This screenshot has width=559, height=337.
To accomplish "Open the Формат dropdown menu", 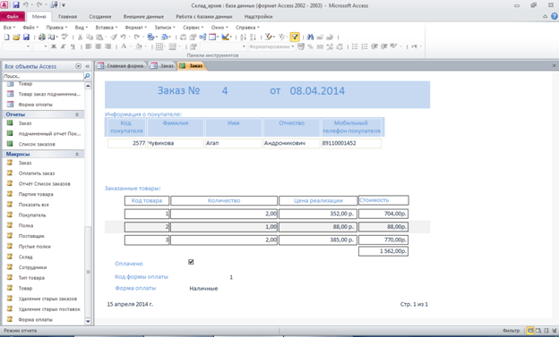I will 135,28.
